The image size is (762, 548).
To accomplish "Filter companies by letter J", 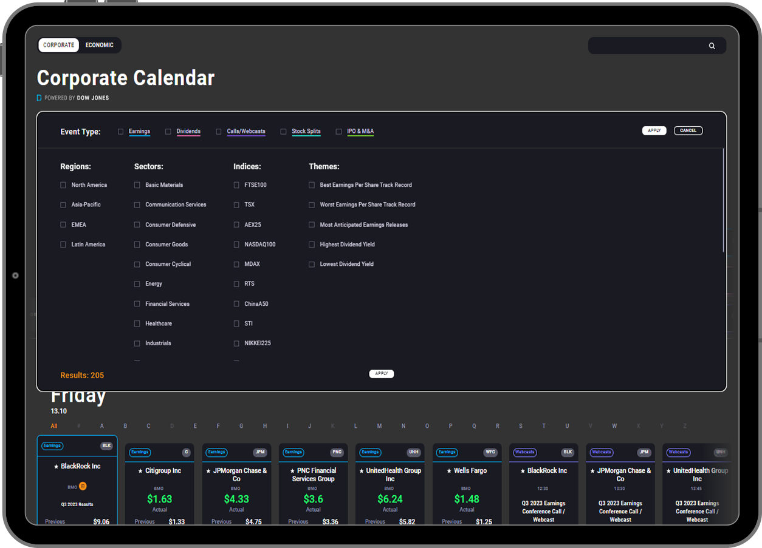I will click(x=310, y=426).
